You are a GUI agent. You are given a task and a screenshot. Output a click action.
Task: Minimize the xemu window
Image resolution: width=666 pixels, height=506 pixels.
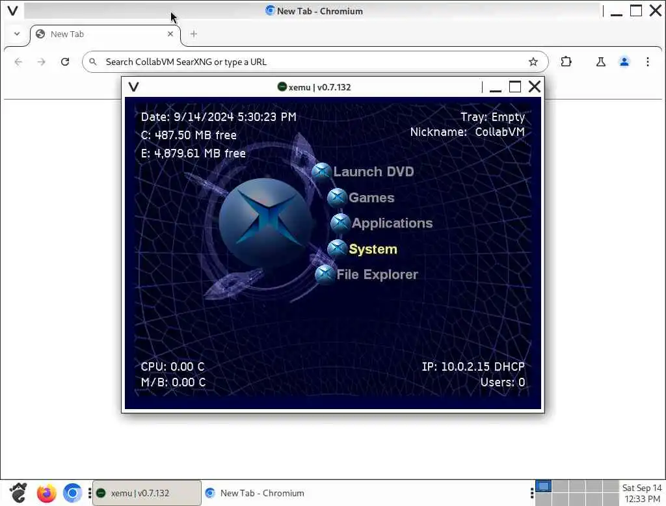click(495, 88)
